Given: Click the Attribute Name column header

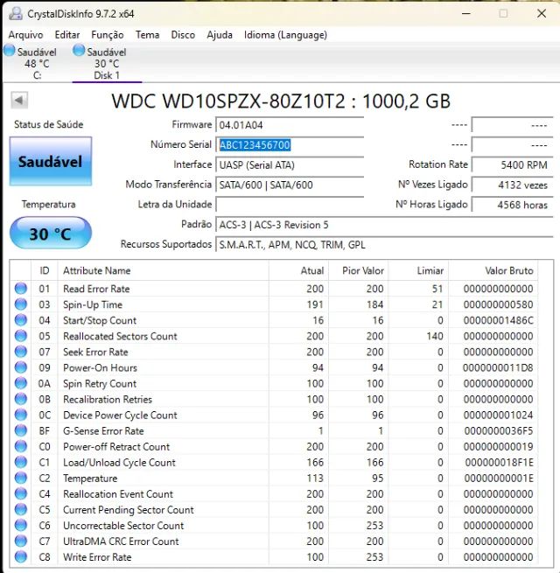Looking at the screenshot, I should [x=163, y=270].
